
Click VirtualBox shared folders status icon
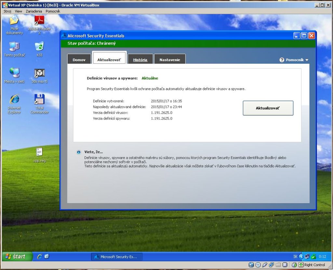click(x=278, y=265)
